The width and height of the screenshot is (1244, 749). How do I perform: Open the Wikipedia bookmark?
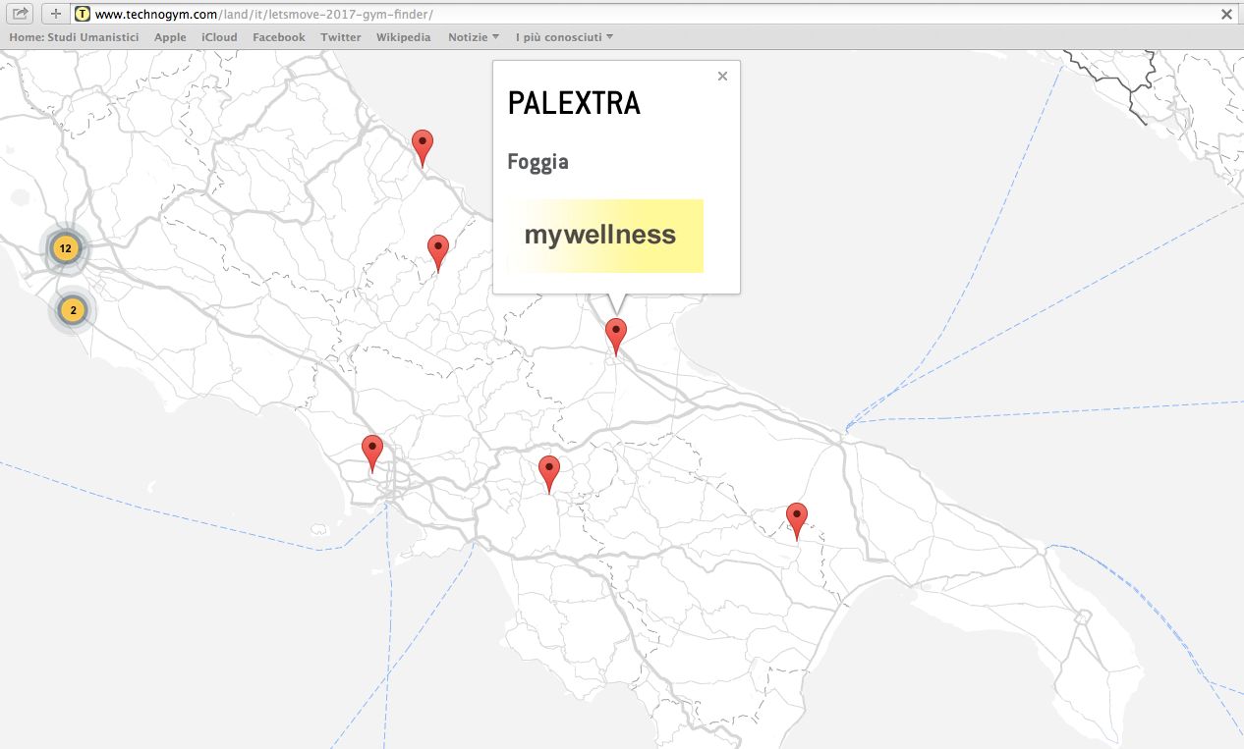coord(403,37)
